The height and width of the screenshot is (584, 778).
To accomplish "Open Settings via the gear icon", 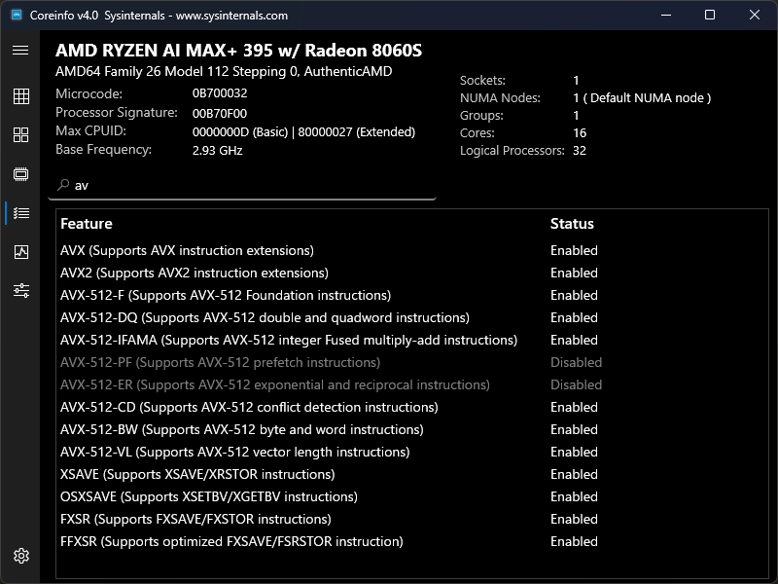I will pyautogui.click(x=20, y=555).
